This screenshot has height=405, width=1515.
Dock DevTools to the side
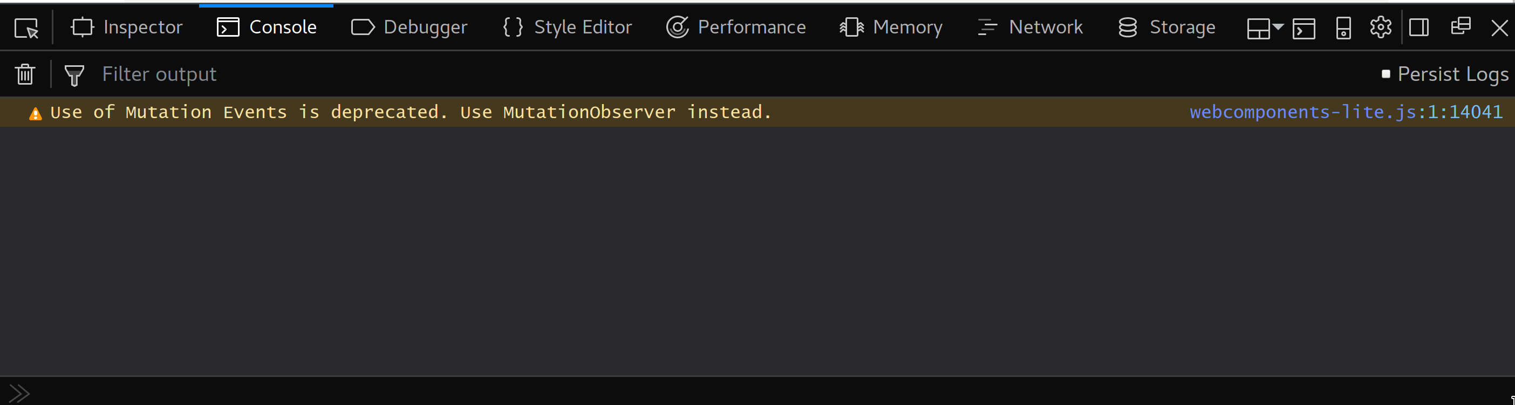pyautogui.click(x=1419, y=26)
